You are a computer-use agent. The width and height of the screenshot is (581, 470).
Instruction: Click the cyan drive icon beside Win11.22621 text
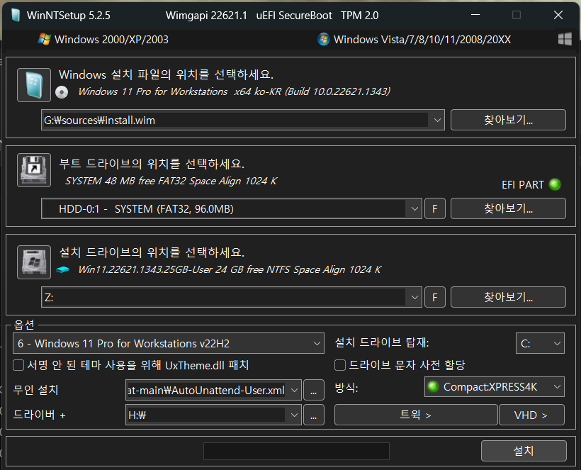(62, 269)
